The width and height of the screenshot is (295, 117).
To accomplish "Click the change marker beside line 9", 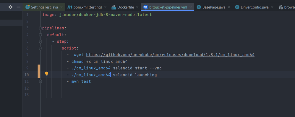I will (39, 68).
